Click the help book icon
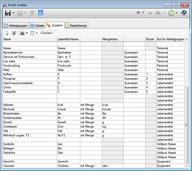Screen dimensions: 192x171 184,13
